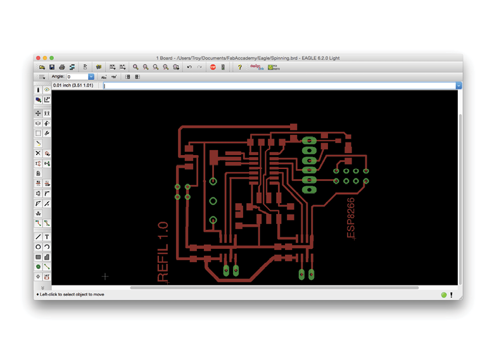Click the design link button
The height and width of the screenshot is (364, 499).
pos(256,66)
